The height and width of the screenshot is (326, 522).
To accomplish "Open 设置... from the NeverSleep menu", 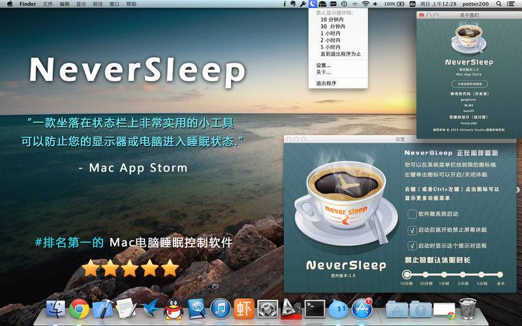I will [x=338, y=65].
